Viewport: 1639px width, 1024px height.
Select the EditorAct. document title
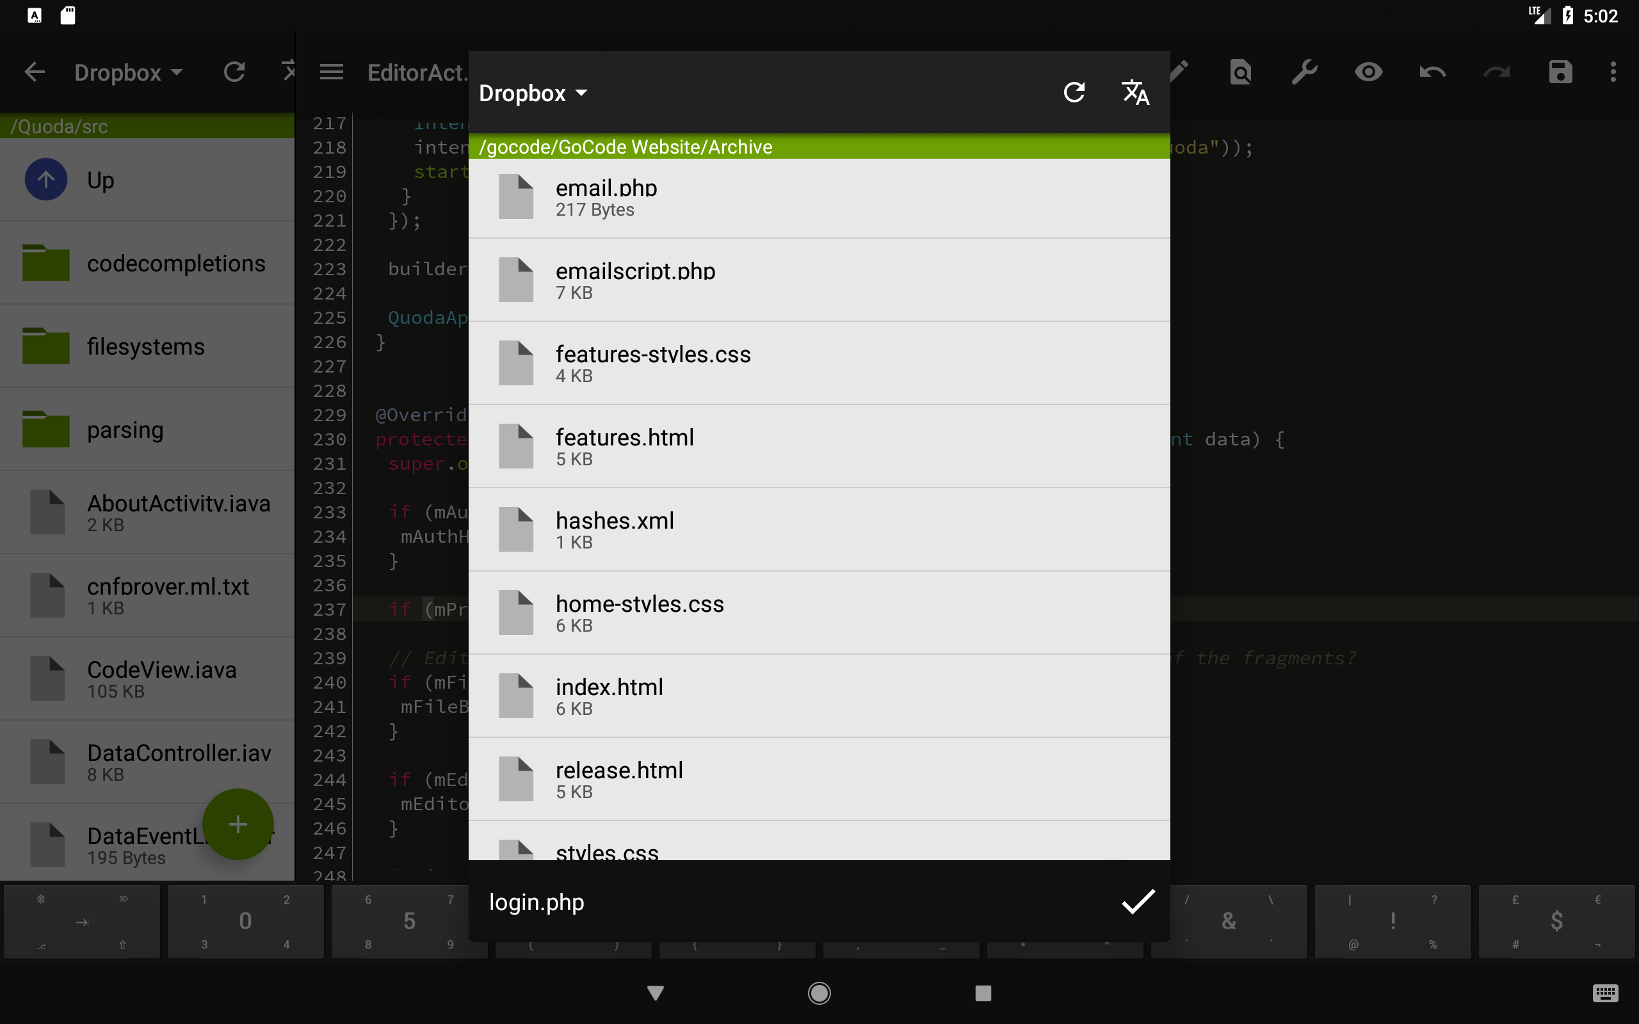417,72
